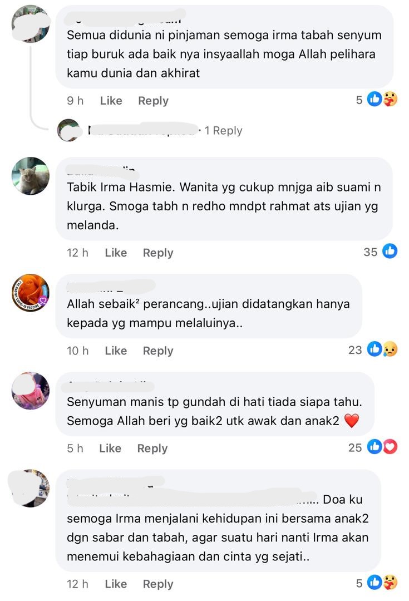Image resolution: width=409 pixels, height=601 pixels.
Task: Reply to the 'Tabik Irma Hasmie' comment
Action: point(158,253)
